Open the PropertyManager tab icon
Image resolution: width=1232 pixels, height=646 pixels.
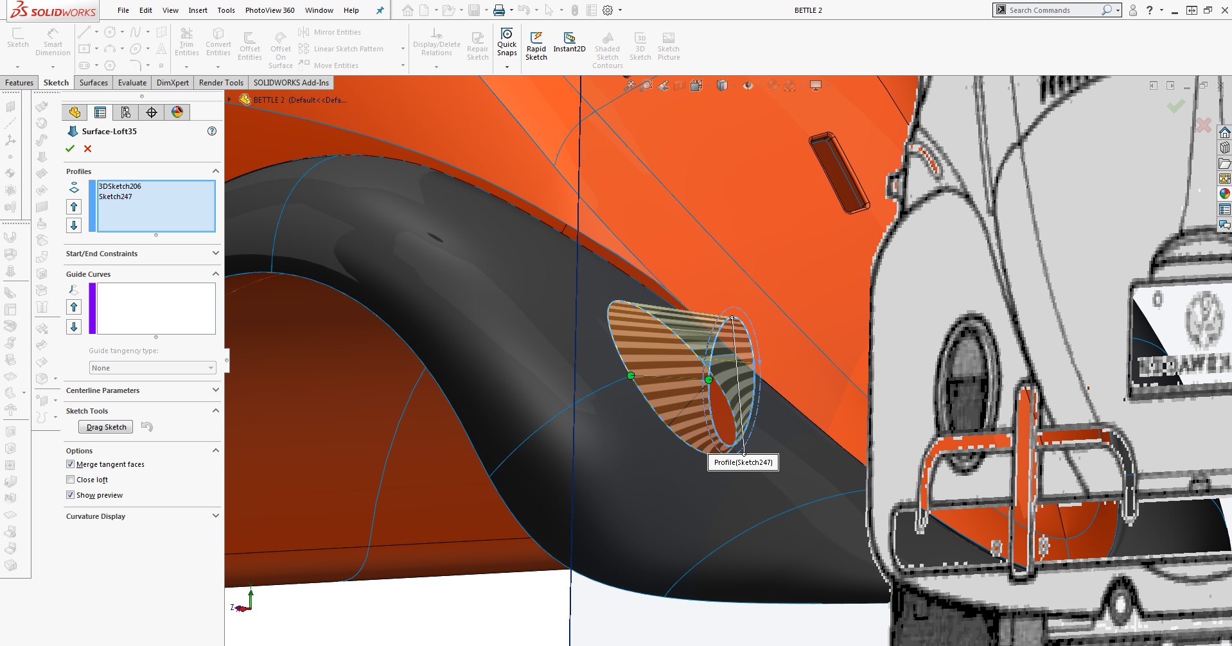click(x=100, y=112)
